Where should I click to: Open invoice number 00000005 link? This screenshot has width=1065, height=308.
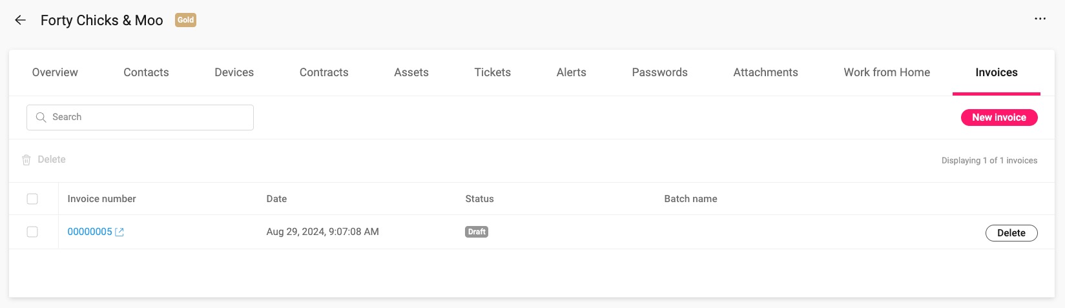(90, 232)
